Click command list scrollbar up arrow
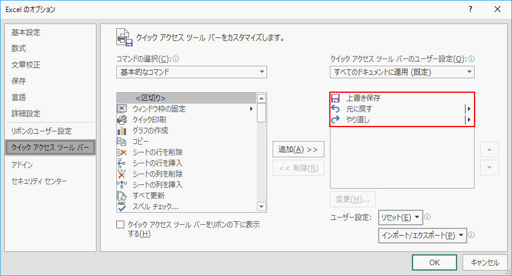Image resolution: width=512 pixels, height=276 pixels. pyautogui.click(x=261, y=98)
